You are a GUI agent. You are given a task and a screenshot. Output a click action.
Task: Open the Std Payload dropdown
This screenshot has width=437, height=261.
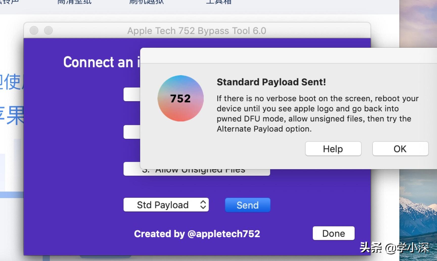[166, 205]
